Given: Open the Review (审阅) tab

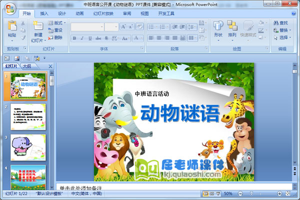Looking at the screenshot, I should pyautogui.click(x=127, y=13).
